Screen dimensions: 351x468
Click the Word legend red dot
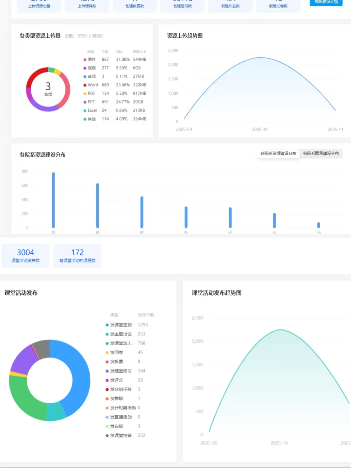point(85,85)
